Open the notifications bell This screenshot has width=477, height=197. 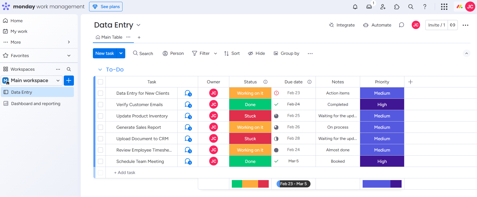click(x=355, y=7)
